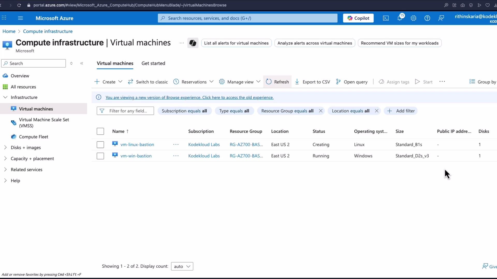497x279 pixels.
Task: Switch to the Get started tab
Action: click(x=153, y=63)
